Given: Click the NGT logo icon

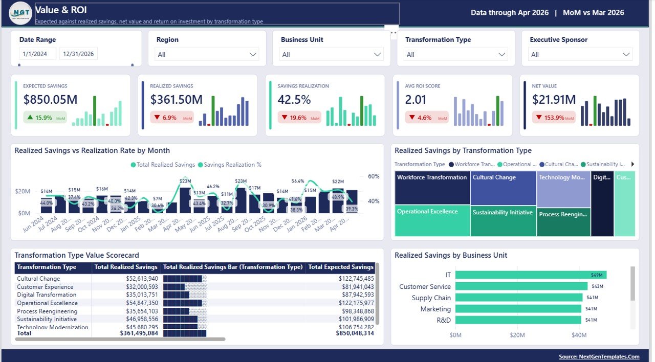Looking at the screenshot, I should (x=20, y=13).
